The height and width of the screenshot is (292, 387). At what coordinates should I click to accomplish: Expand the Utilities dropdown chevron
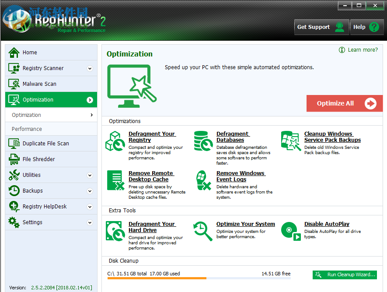click(x=90, y=176)
